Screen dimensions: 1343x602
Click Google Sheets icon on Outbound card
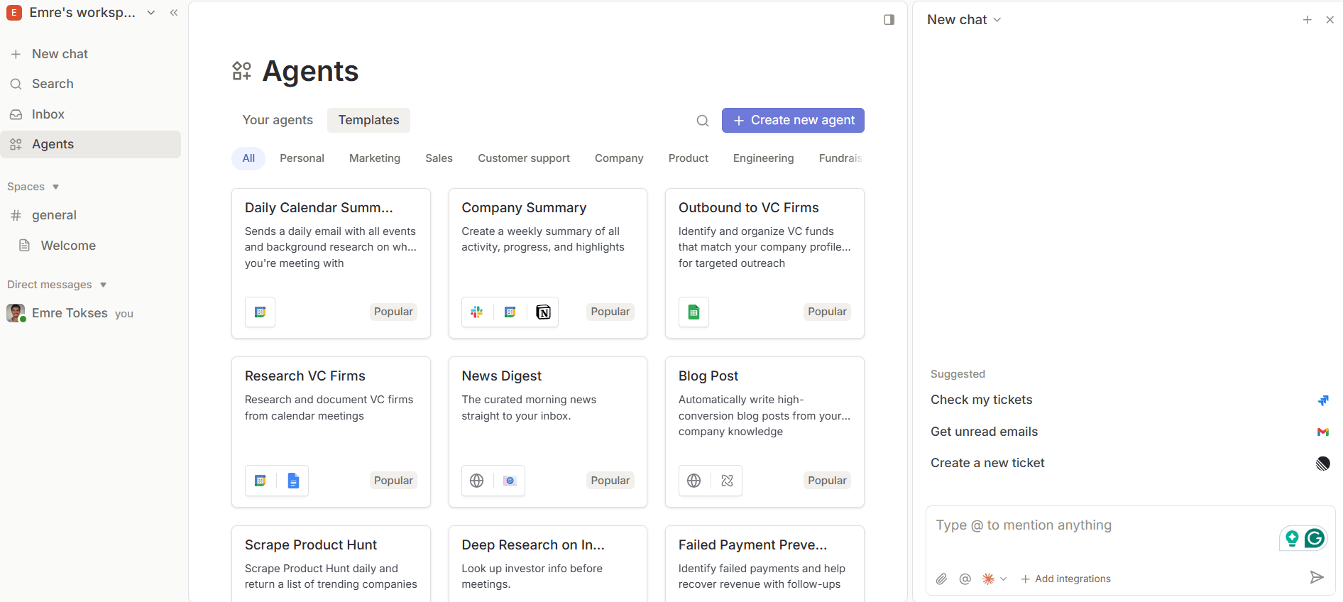pos(694,312)
